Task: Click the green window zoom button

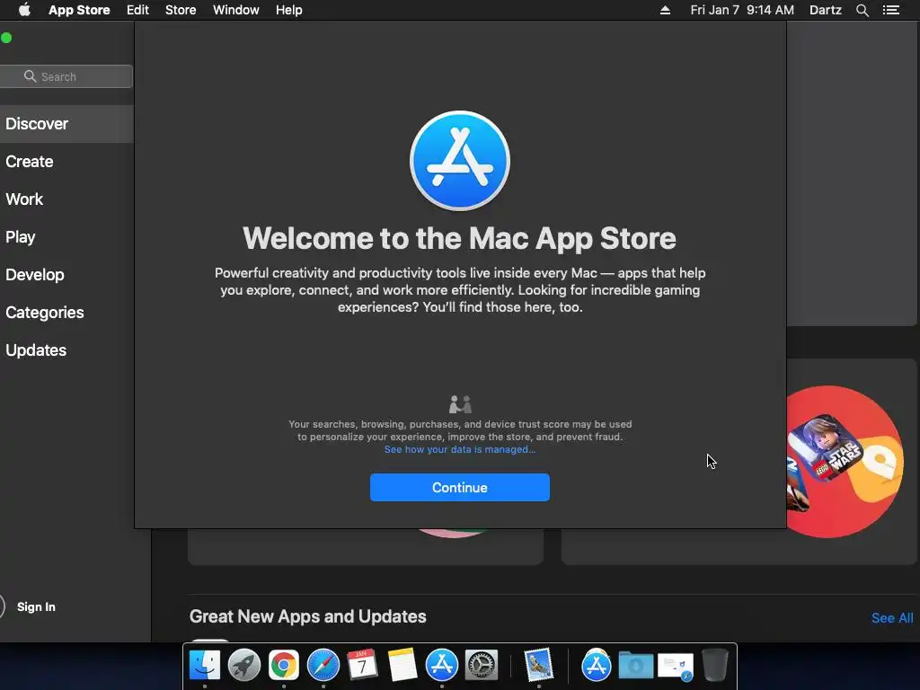Action: click(6, 38)
